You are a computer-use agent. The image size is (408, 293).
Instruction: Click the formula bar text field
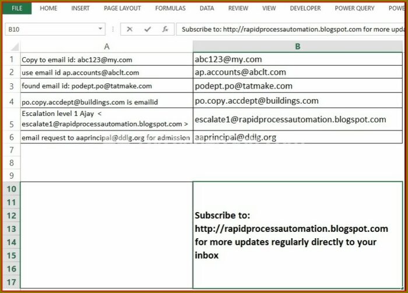[x=290, y=29]
